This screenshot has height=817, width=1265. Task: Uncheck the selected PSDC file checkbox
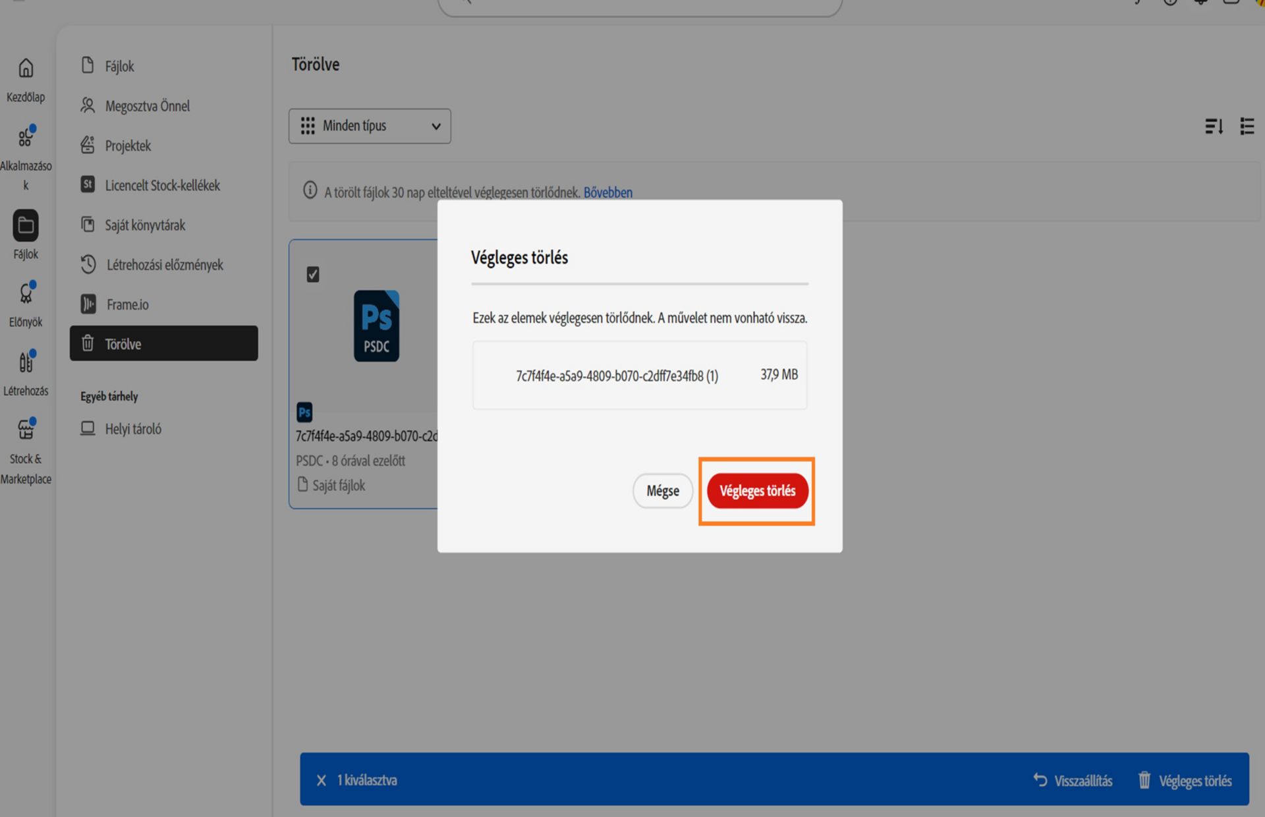313,274
